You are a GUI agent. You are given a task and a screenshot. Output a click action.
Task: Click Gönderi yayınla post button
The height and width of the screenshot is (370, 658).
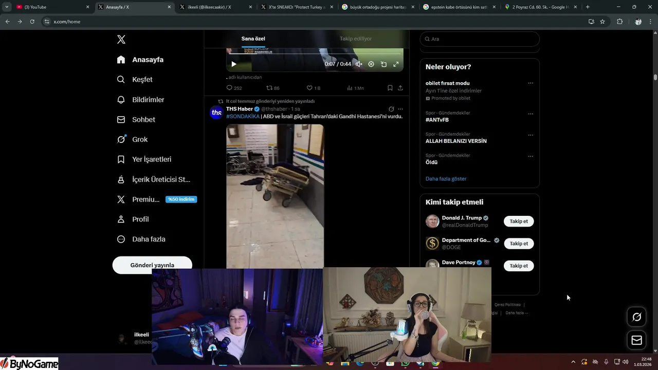click(x=152, y=265)
